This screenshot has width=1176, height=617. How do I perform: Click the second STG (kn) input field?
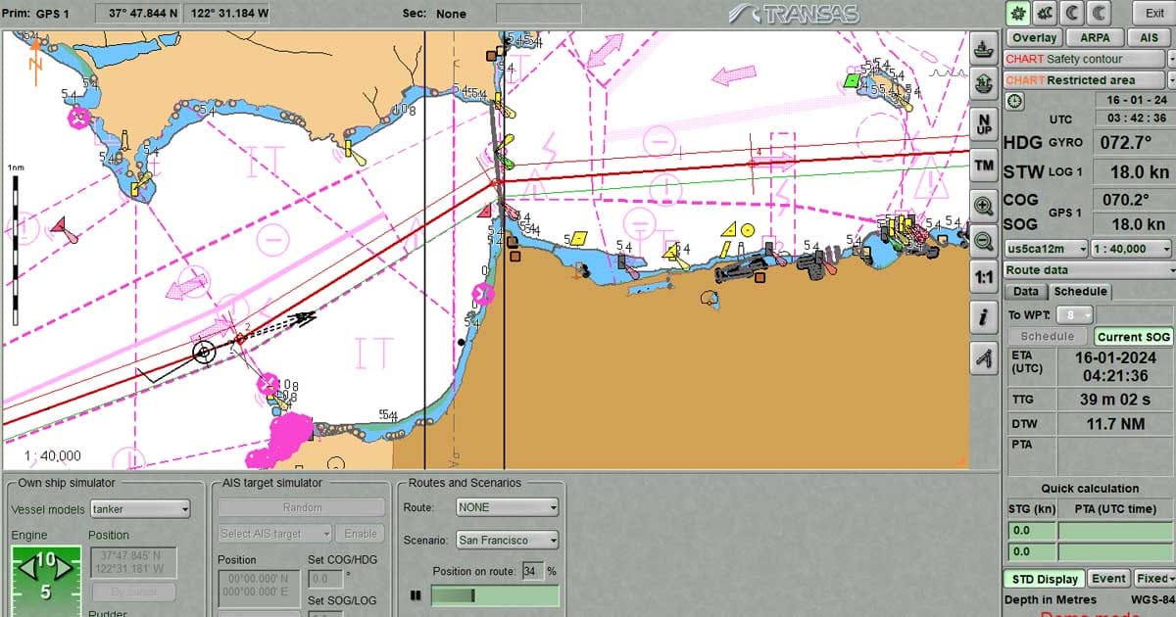pos(1031,552)
